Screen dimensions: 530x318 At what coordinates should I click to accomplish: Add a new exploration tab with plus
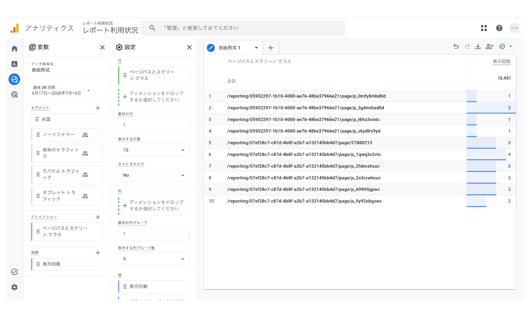[271, 48]
